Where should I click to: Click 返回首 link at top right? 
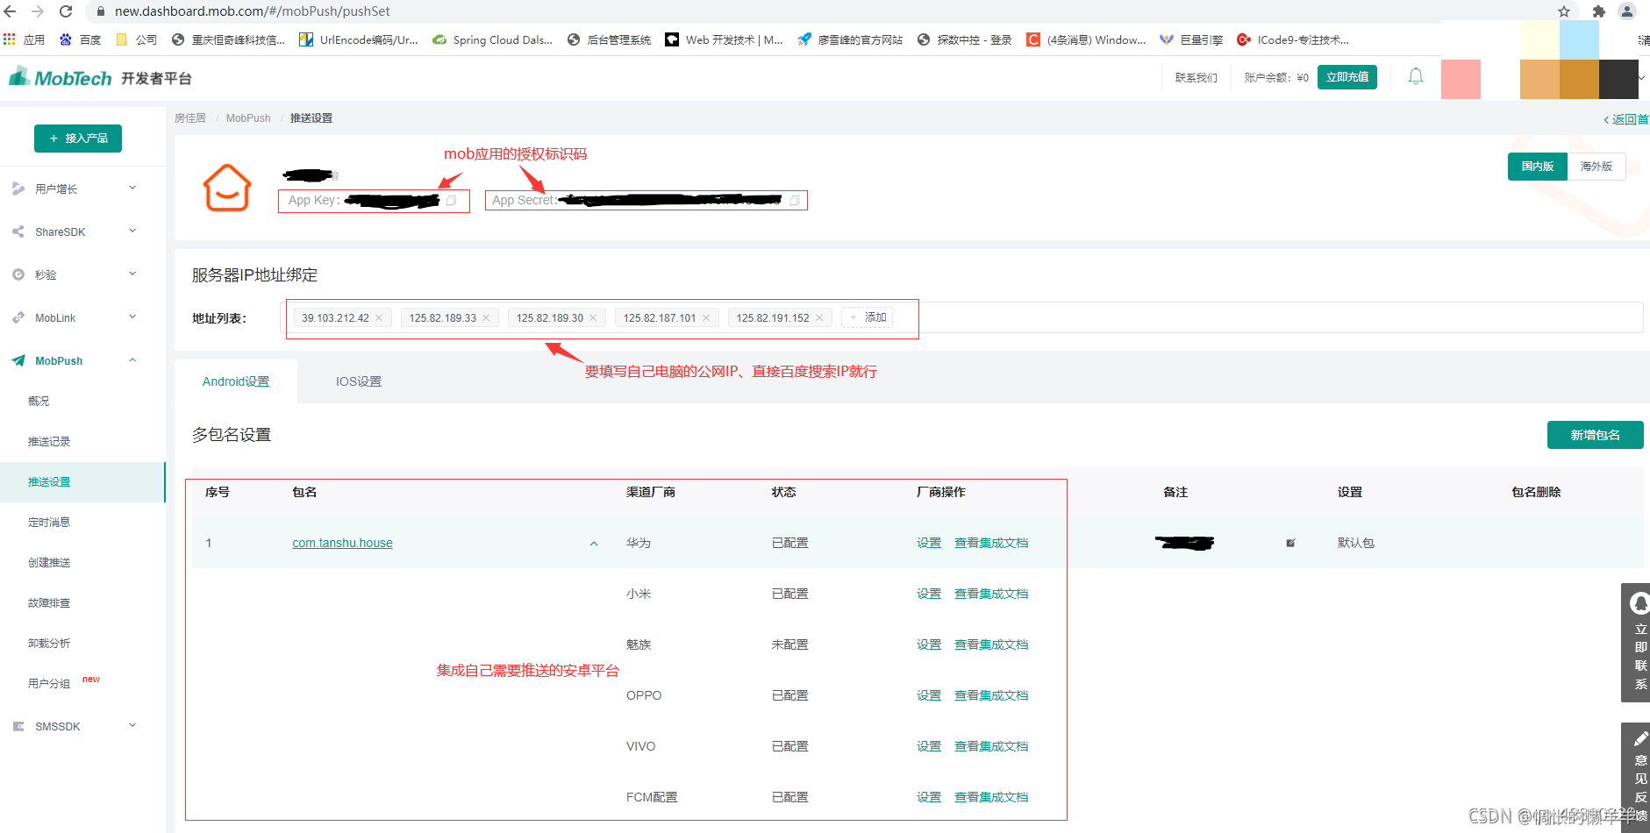[1626, 119]
